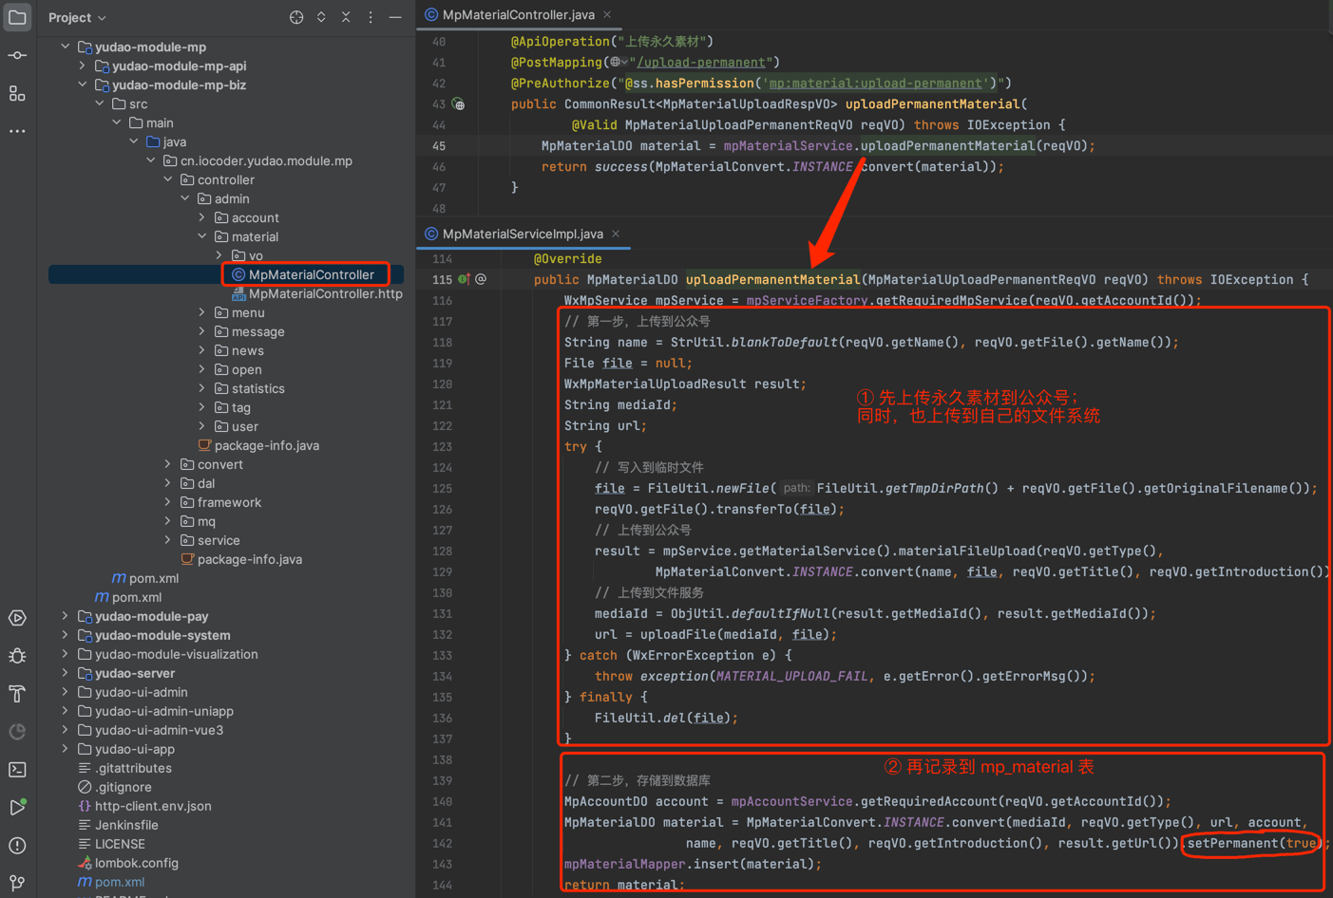The width and height of the screenshot is (1333, 898).
Task: Open the Terminal tool window
Action: (17, 770)
